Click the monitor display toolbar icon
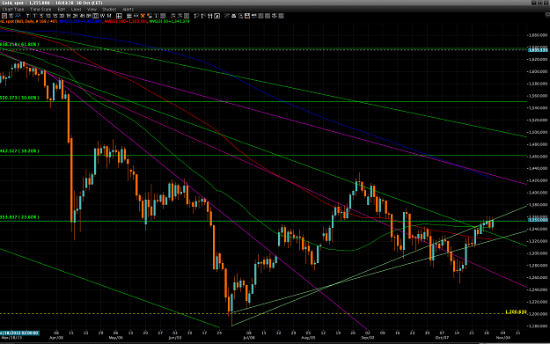The height and width of the screenshot is (344, 550). click(254, 16)
